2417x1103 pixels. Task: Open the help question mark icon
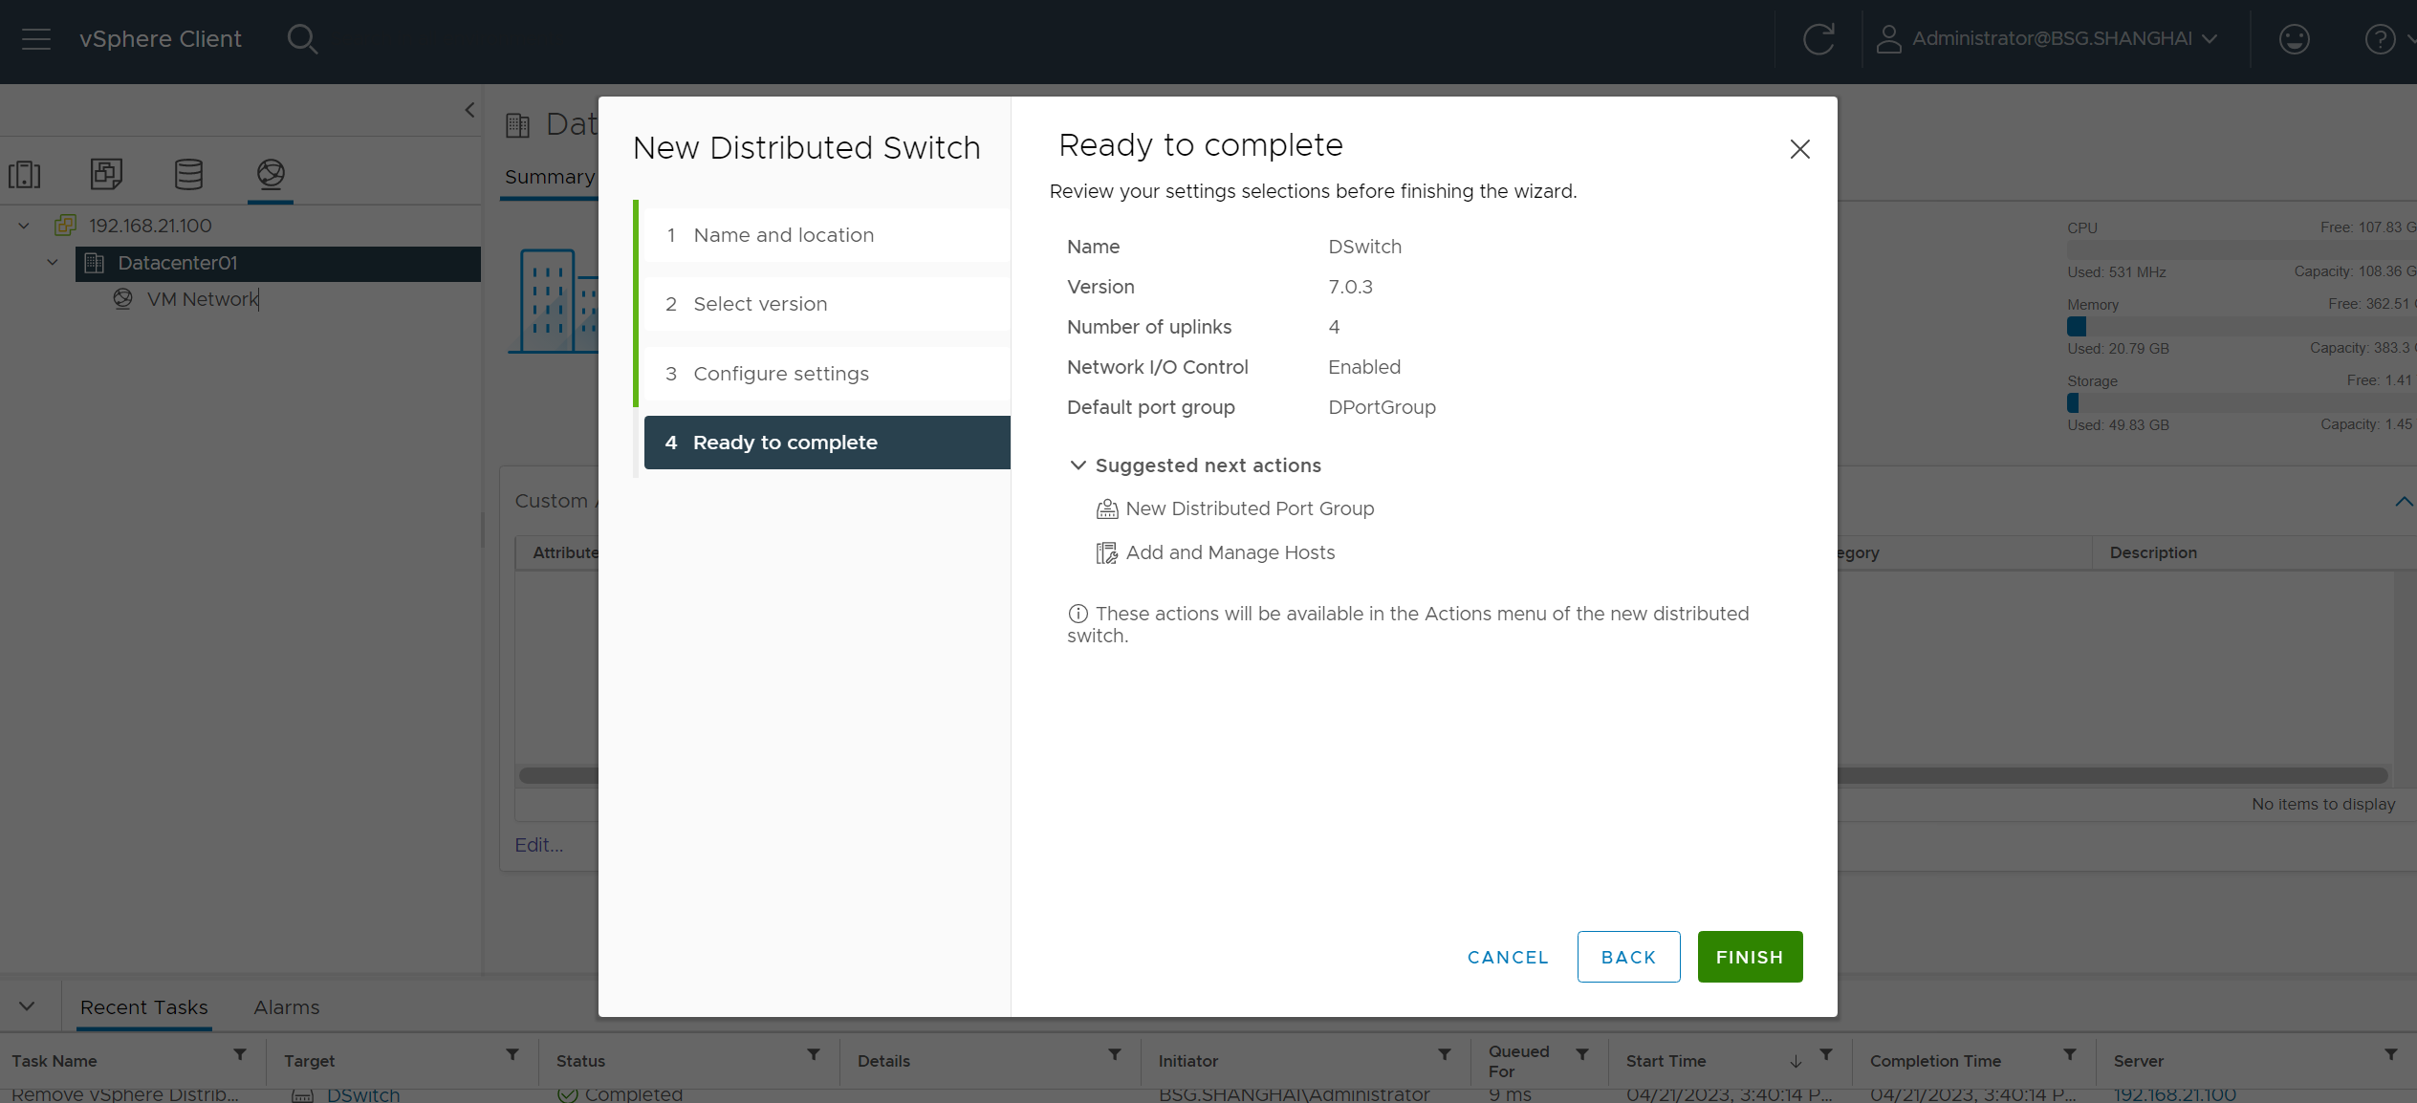click(2379, 39)
